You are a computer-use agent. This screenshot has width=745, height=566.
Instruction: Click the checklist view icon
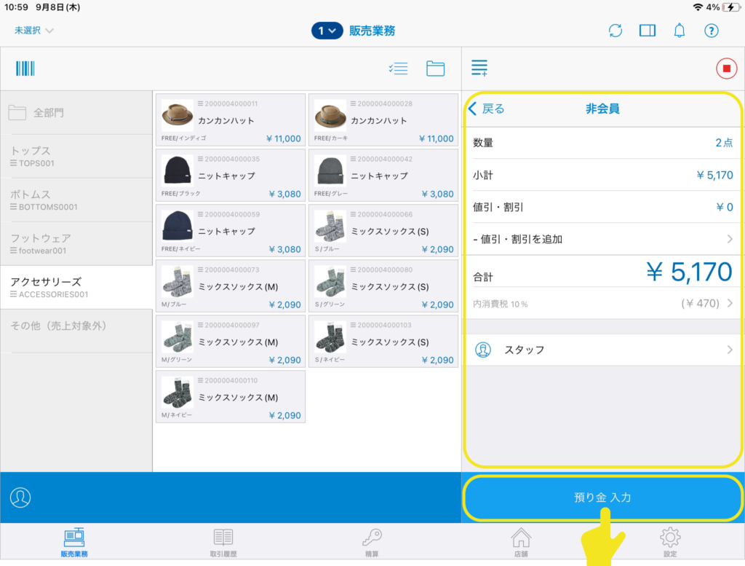(x=398, y=68)
